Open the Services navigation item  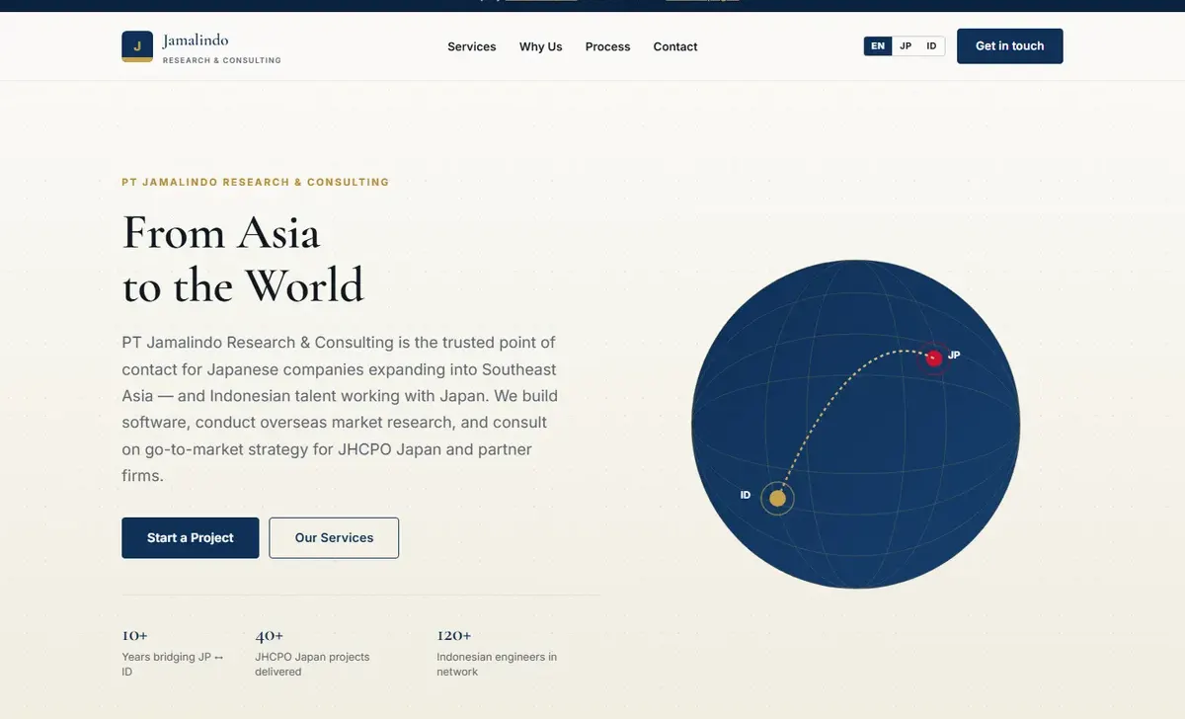tap(472, 46)
